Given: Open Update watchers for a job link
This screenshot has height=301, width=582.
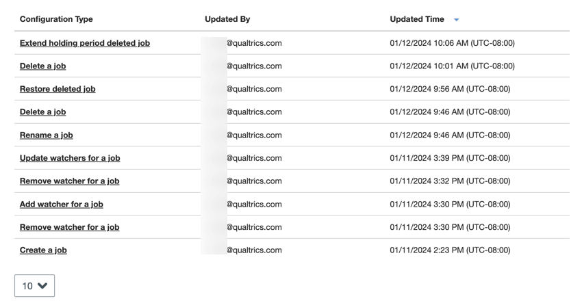Looking at the screenshot, I should [70, 158].
